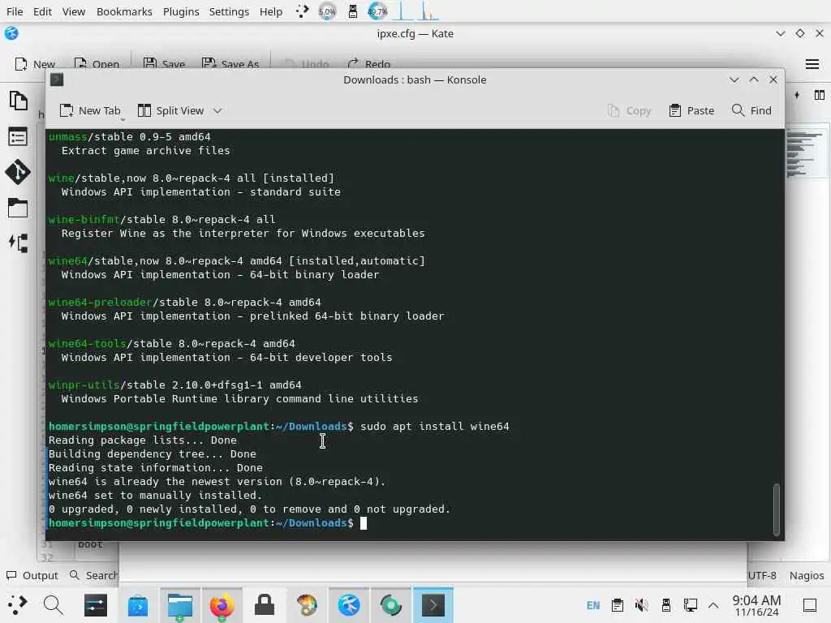Click CPU usage 5.0% monitor widget
Viewport: 831px width, 623px height.
point(327,11)
